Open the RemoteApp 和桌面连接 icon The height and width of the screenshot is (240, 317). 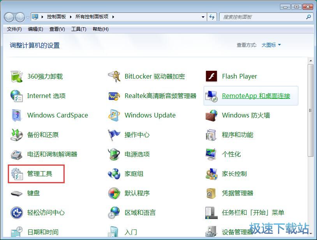click(x=211, y=96)
